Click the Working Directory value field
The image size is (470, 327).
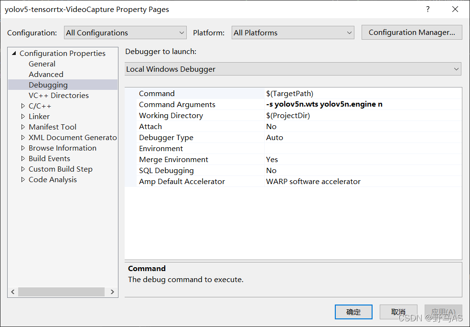pos(362,116)
